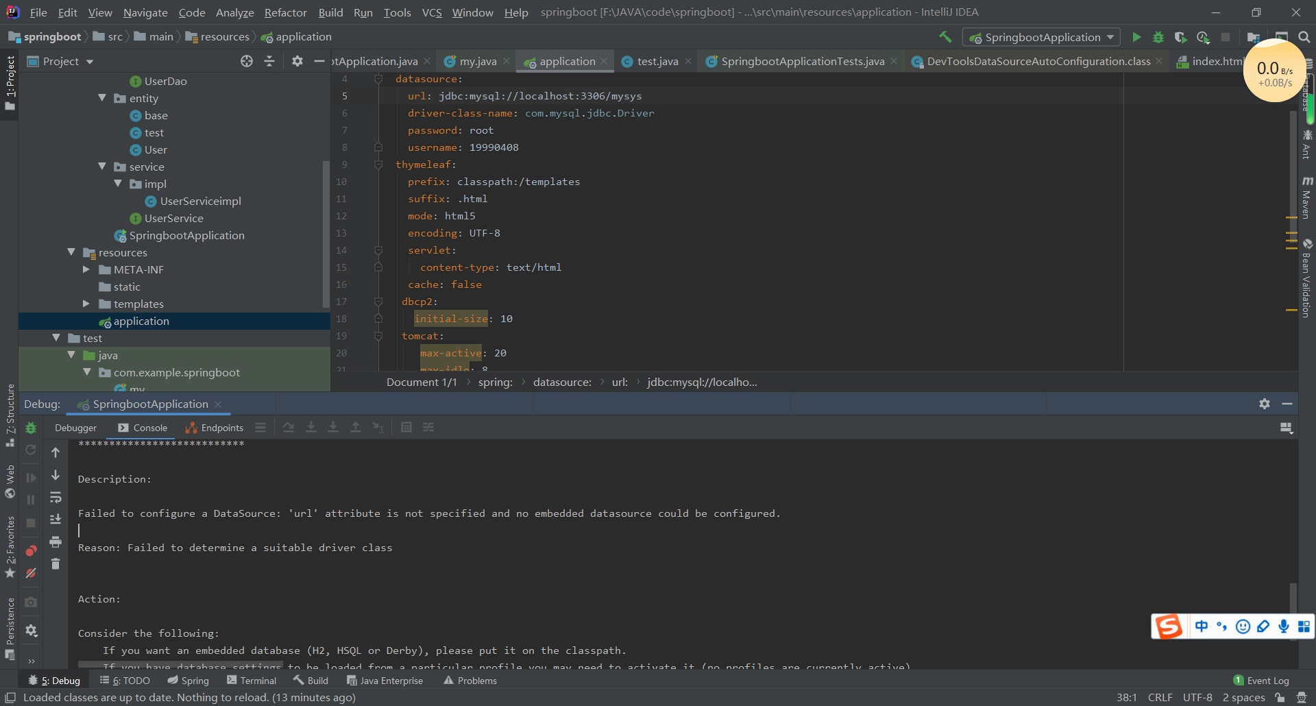Image resolution: width=1316 pixels, height=706 pixels.
Task: Open the Problems tool window
Action: [470, 680]
